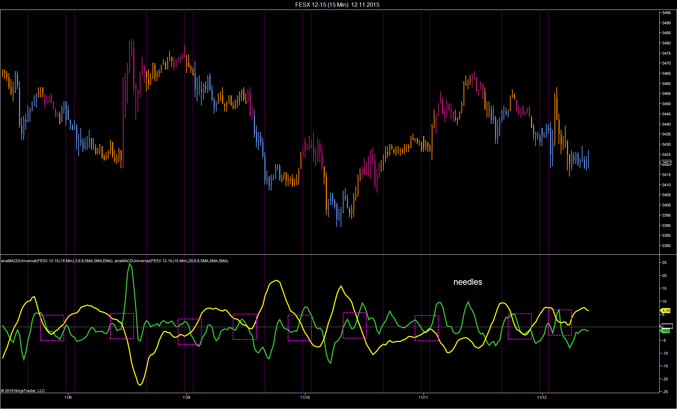Click the yellow 6,35 indicator value marker
Image resolution: width=677 pixels, height=409 pixels.
(x=666, y=311)
